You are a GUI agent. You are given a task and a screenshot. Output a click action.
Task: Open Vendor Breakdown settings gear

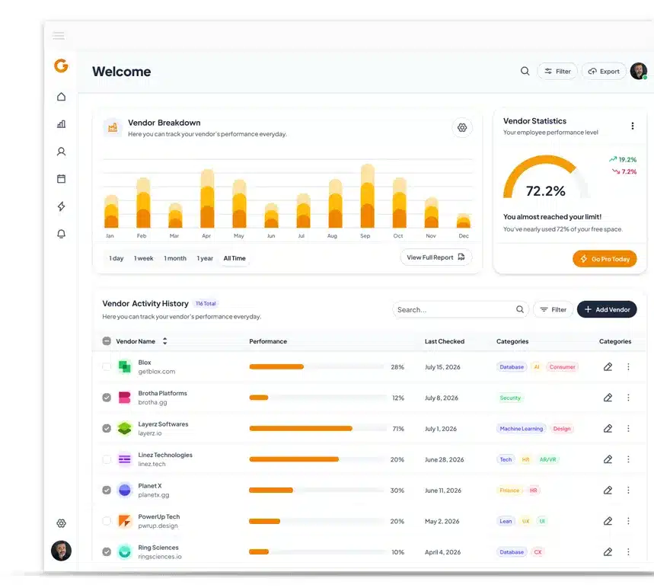pyautogui.click(x=462, y=128)
